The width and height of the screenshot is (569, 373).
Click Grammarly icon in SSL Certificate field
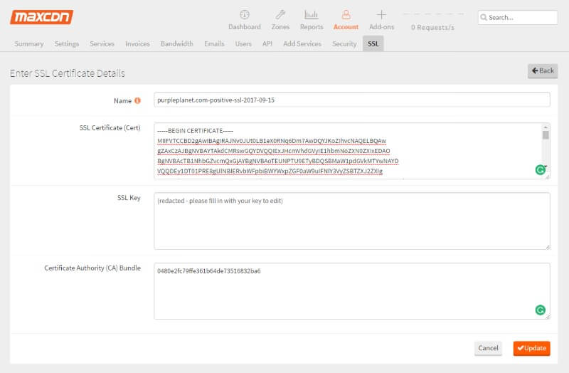click(540, 169)
